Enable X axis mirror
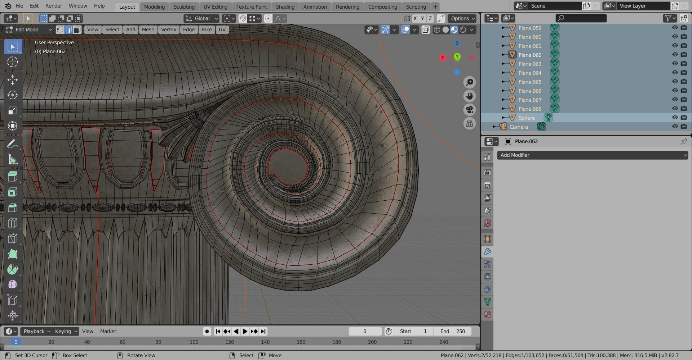692x360 pixels. point(415,18)
